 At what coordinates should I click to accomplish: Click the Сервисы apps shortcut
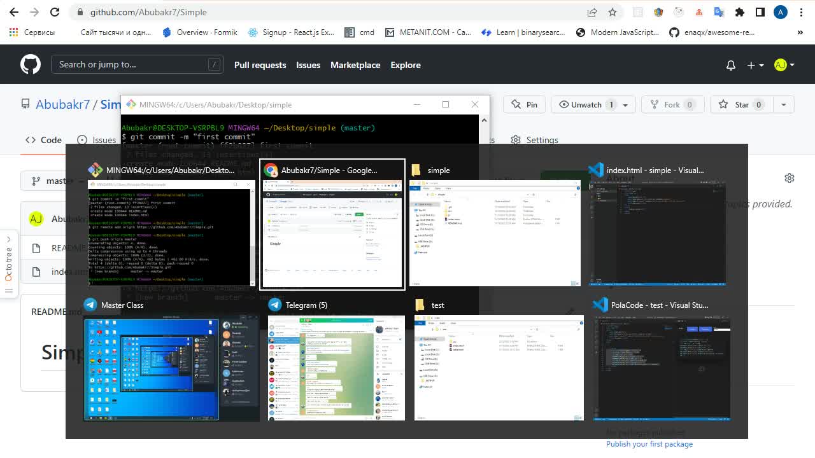tap(33, 32)
